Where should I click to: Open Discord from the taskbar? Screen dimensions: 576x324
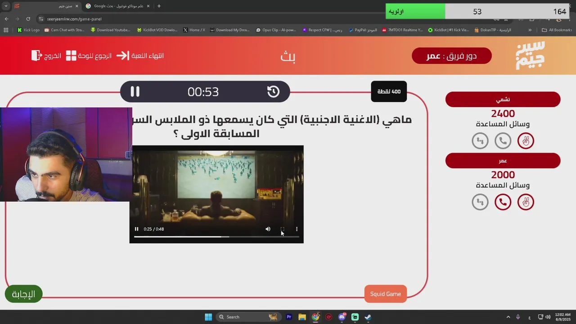[x=342, y=317]
